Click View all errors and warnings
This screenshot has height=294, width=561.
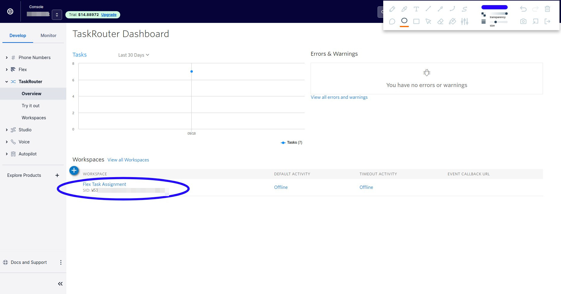[x=339, y=97]
